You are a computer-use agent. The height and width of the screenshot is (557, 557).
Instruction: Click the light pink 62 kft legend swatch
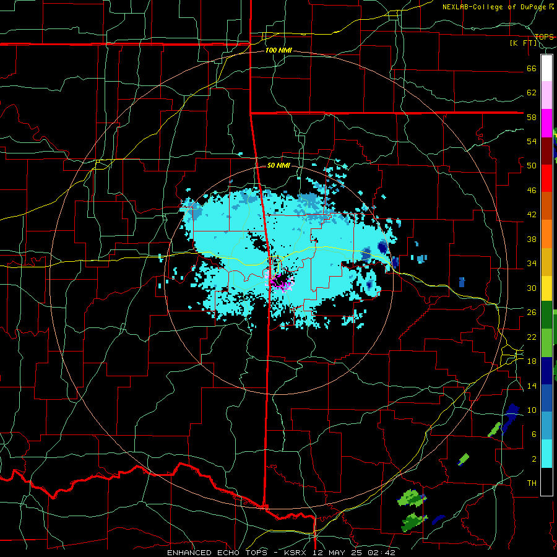click(546, 95)
